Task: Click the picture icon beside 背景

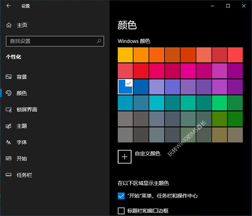Action: coord(9,77)
